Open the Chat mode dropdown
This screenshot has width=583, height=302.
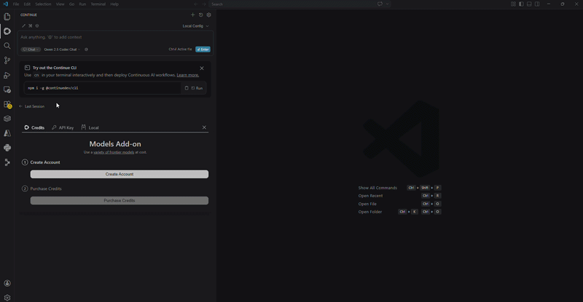(31, 49)
